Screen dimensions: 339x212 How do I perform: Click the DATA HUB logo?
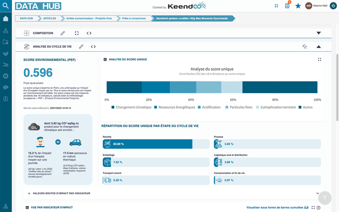click(x=38, y=6)
